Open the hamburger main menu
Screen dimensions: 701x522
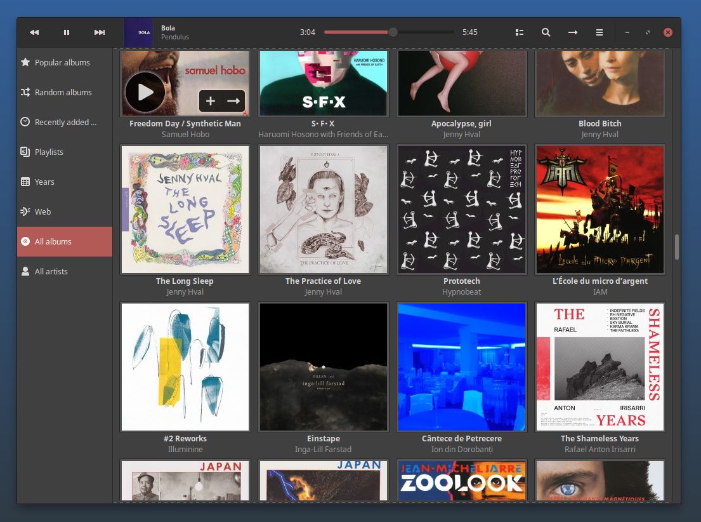click(x=599, y=32)
